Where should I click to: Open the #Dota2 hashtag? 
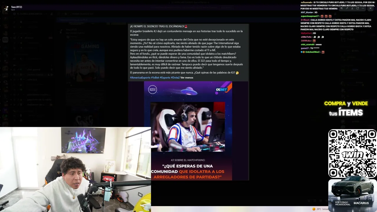click(175, 78)
